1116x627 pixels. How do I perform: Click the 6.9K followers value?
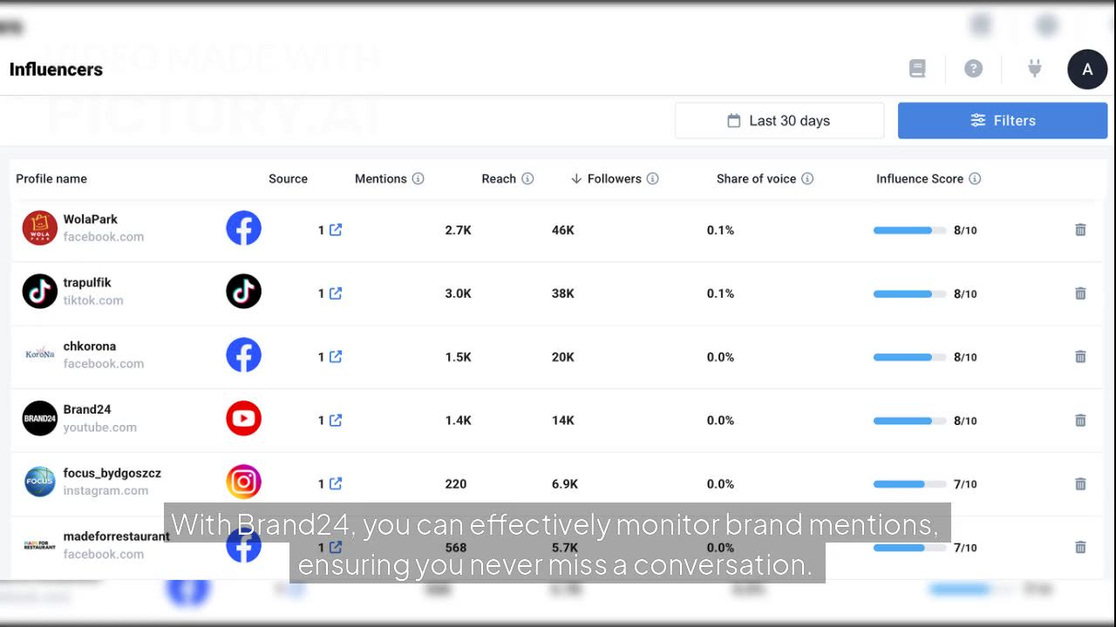(x=565, y=484)
